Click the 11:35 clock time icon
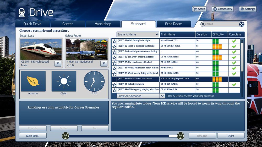This screenshot has width=262, height=147. [x=94, y=81]
